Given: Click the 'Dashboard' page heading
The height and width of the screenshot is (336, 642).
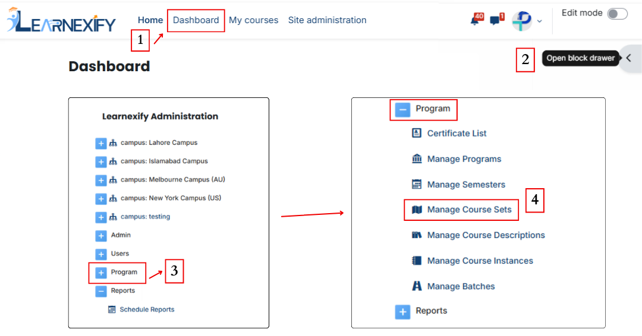Looking at the screenshot, I should pyautogui.click(x=109, y=66).
